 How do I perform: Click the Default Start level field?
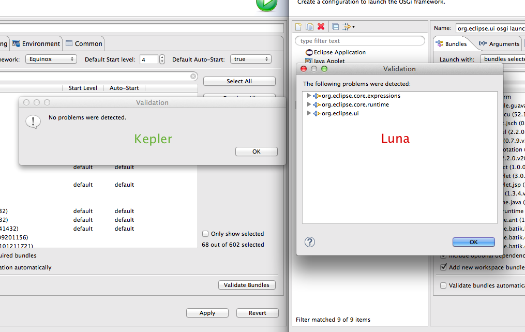click(x=148, y=59)
